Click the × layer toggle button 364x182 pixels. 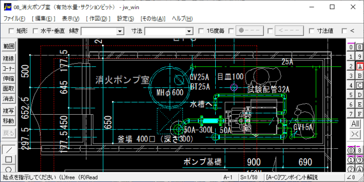pyautogui.click(x=355, y=134)
